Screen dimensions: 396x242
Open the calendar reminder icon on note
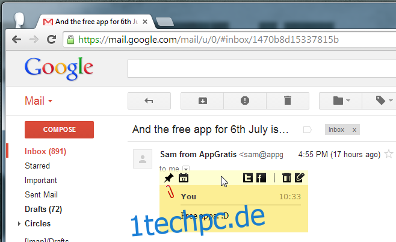coord(184,178)
